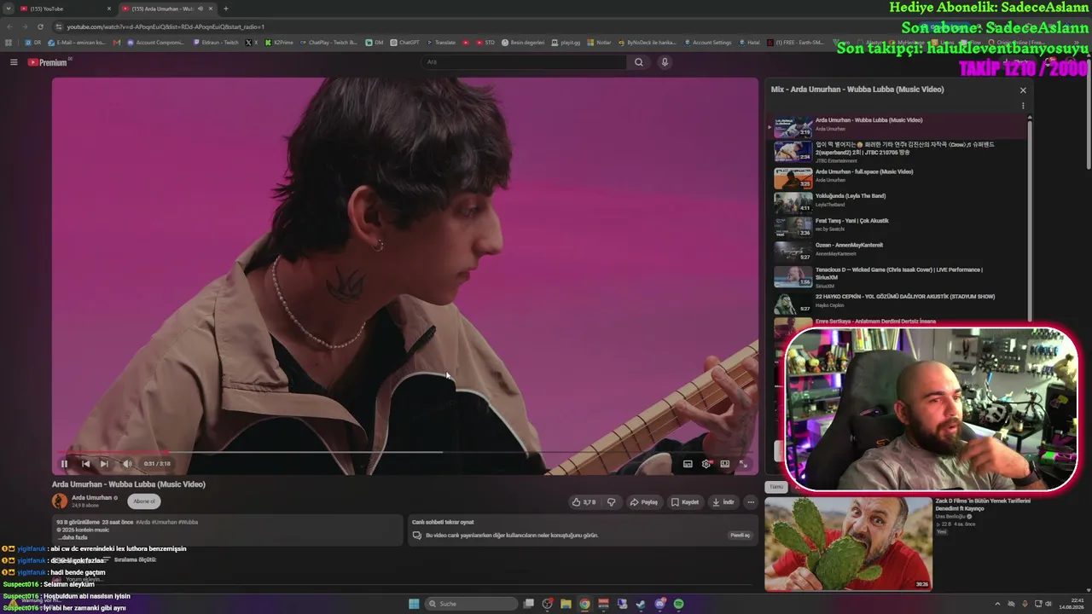The width and height of the screenshot is (1092, 614).
Task: Go back in browser history
Action: coord(9,26)
